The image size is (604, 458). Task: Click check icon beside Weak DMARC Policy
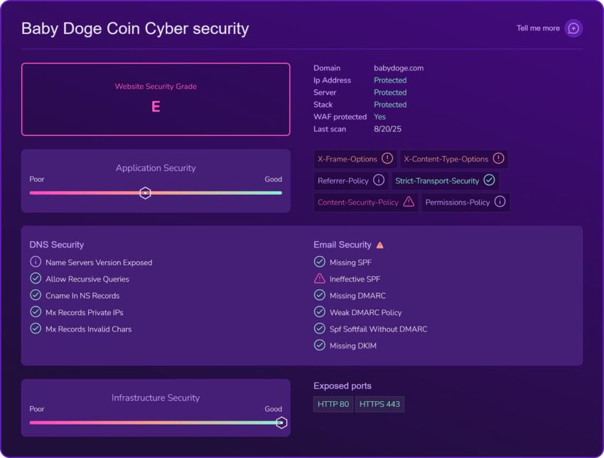point(319,311)
